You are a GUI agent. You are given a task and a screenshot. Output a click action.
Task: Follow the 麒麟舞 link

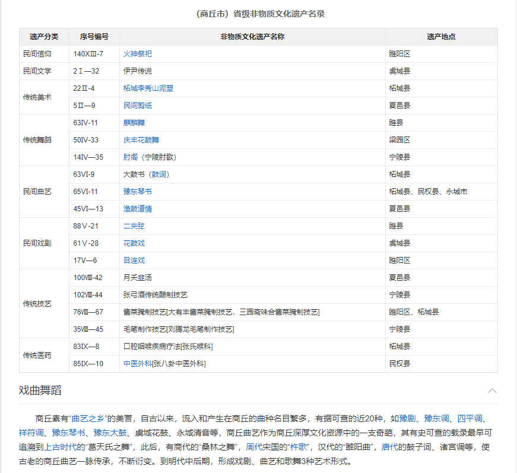point(134,123)
